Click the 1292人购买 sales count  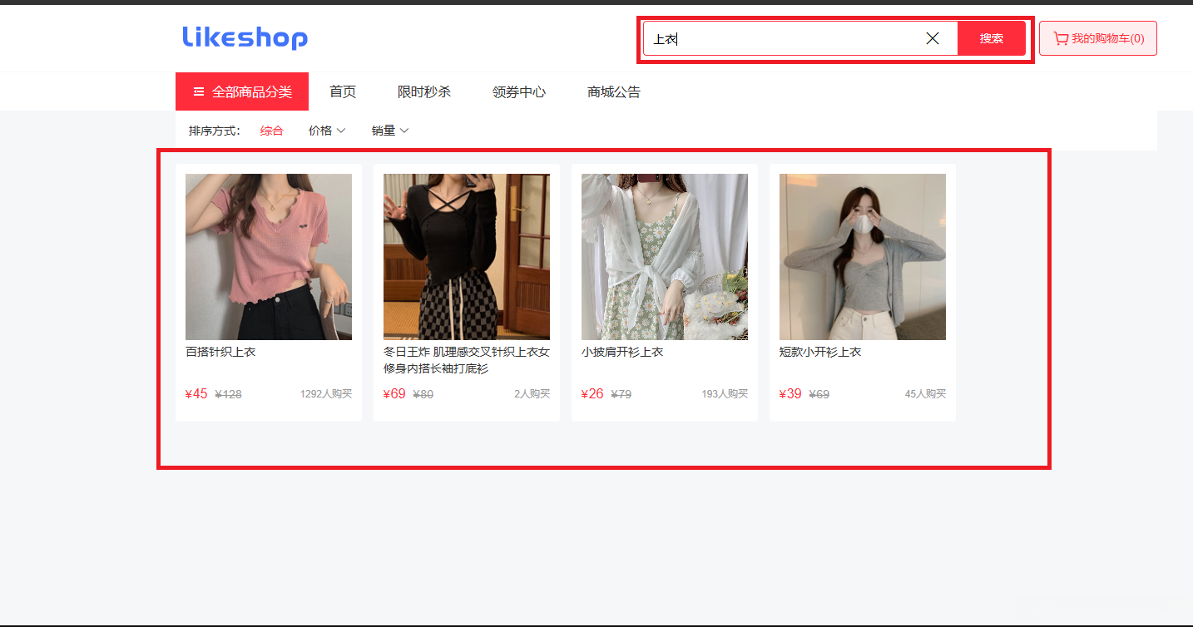click(x=326, y=394)
